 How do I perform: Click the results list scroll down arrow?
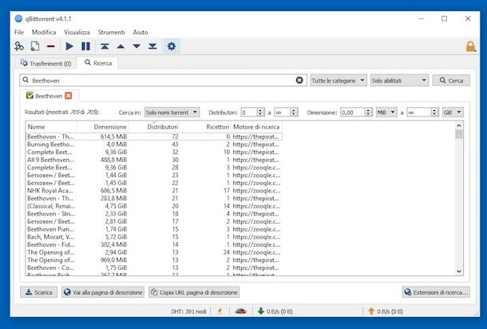click(x=459, y=272)
